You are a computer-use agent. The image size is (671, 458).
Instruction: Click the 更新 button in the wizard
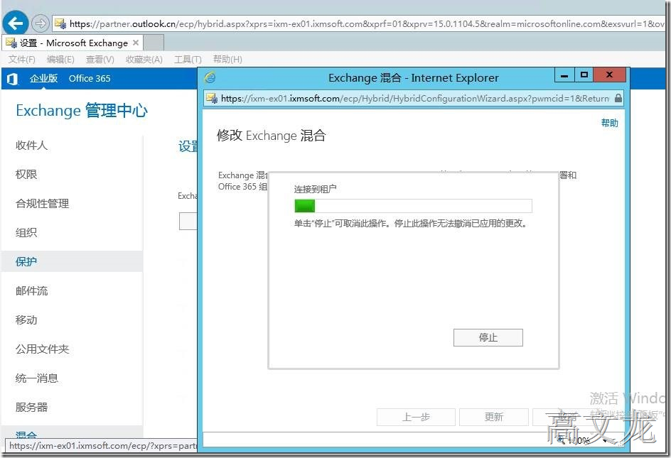493,417
